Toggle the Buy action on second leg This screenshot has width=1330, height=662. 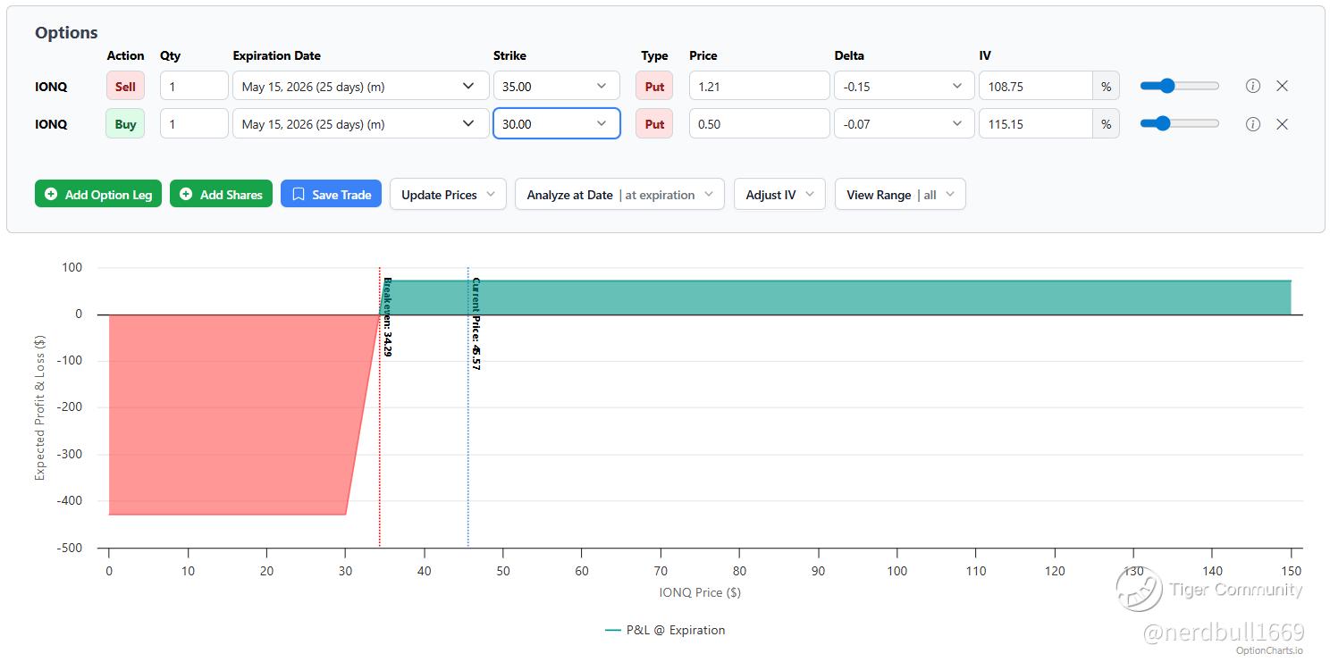[x=125, y=124]
